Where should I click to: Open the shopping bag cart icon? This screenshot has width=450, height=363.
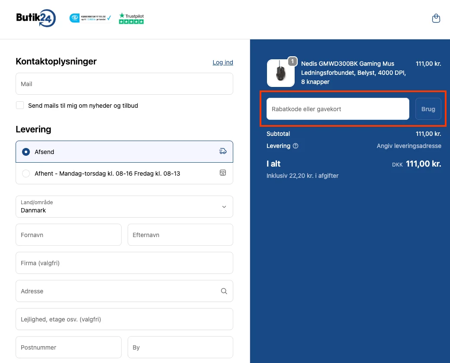tap(436, 19)
